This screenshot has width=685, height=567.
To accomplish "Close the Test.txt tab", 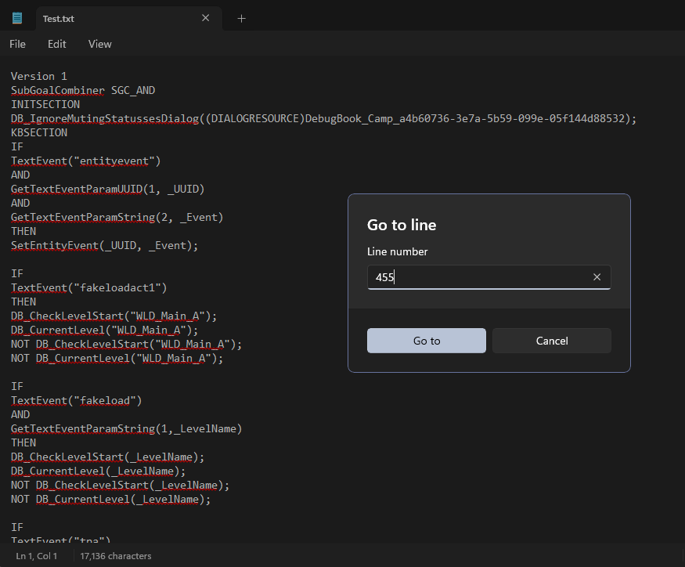I will 205,18.
